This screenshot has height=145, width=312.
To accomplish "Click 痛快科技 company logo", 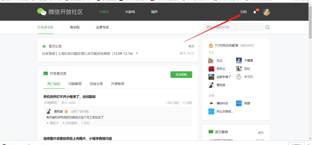I will (x=211, y=103).
